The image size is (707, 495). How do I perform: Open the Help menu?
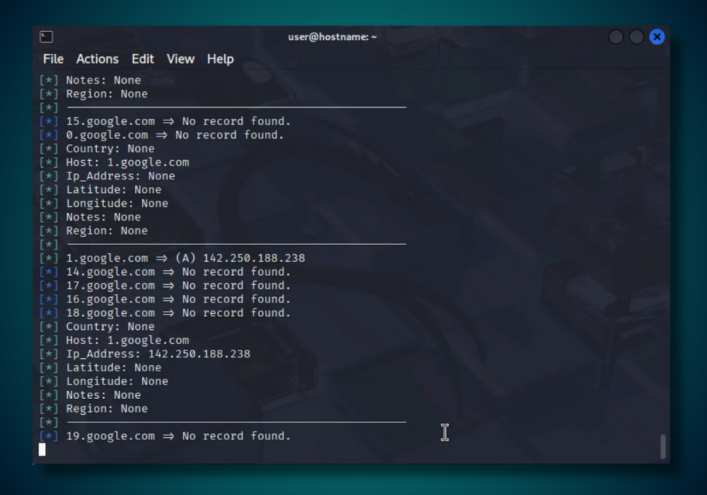coord(220,59)
